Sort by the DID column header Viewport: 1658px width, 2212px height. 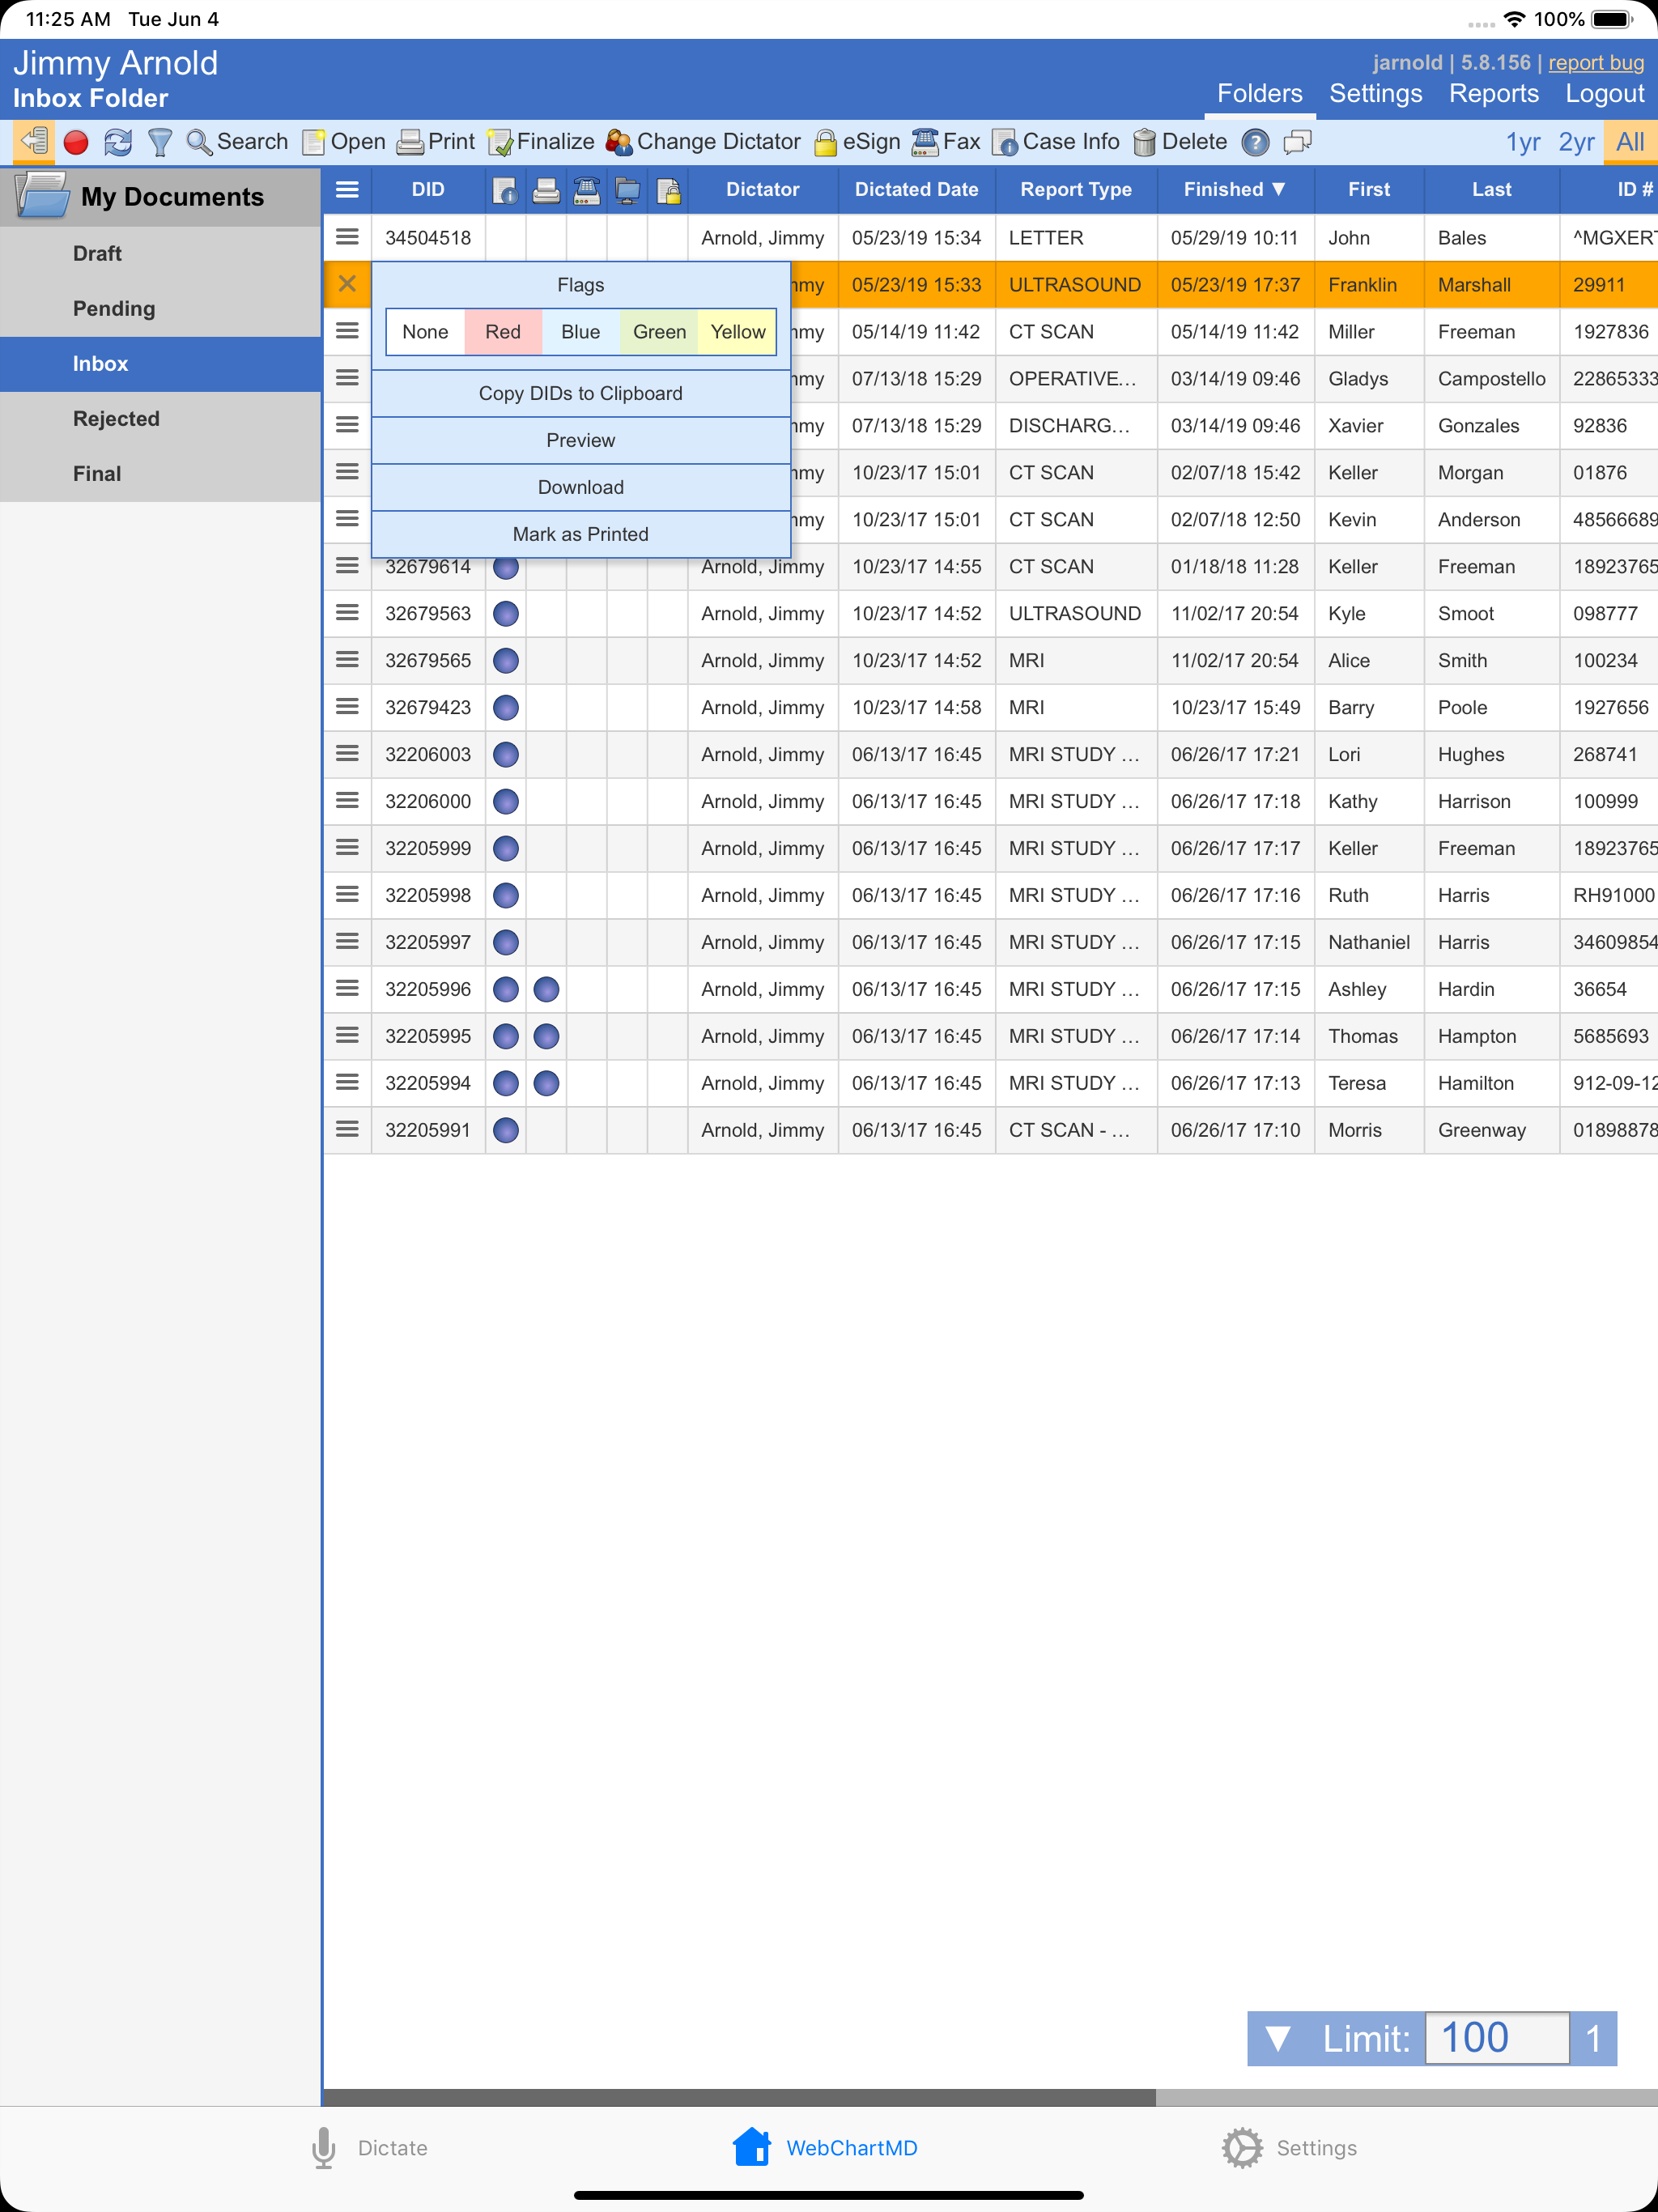click(428, 190)
